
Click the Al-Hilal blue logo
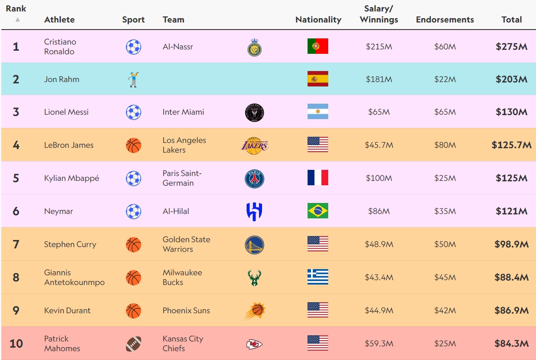[x=255, y=211]
